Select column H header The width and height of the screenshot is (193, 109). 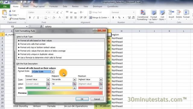point(122,31)
